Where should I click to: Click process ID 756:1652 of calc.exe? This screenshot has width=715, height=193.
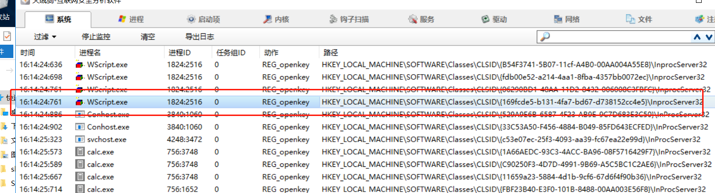pos(182,189)
